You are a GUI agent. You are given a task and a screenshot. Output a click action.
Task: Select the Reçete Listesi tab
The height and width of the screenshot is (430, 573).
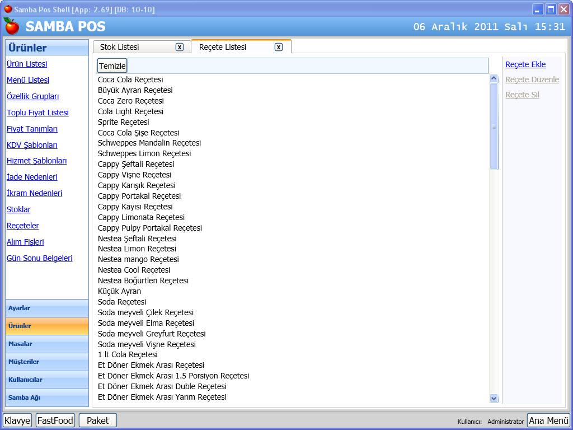pyautogui.click(x=223, y=47)
